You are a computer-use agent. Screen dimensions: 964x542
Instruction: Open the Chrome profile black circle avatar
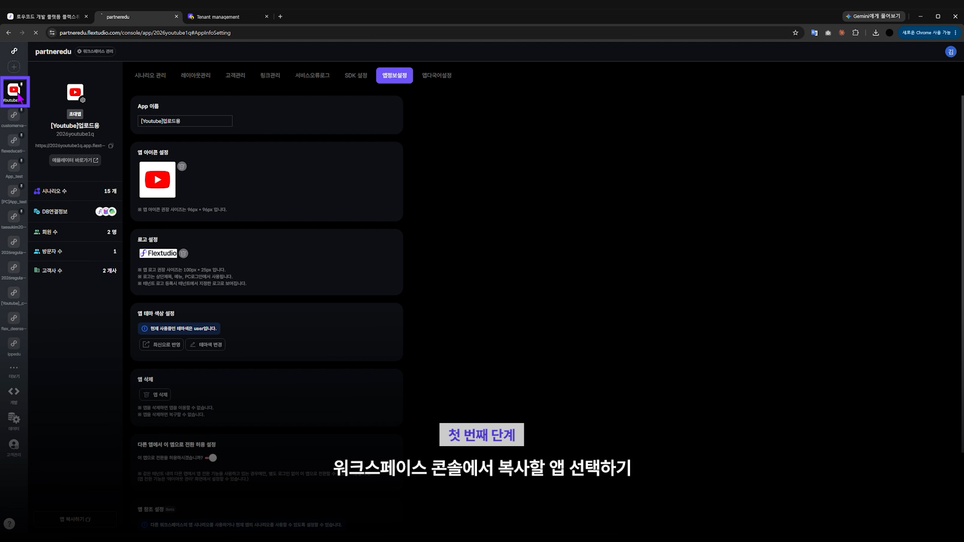tap(889, 33)
